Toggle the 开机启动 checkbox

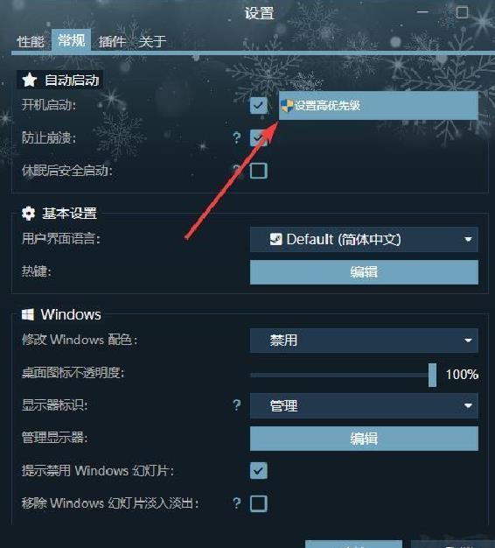click(259, 105)
